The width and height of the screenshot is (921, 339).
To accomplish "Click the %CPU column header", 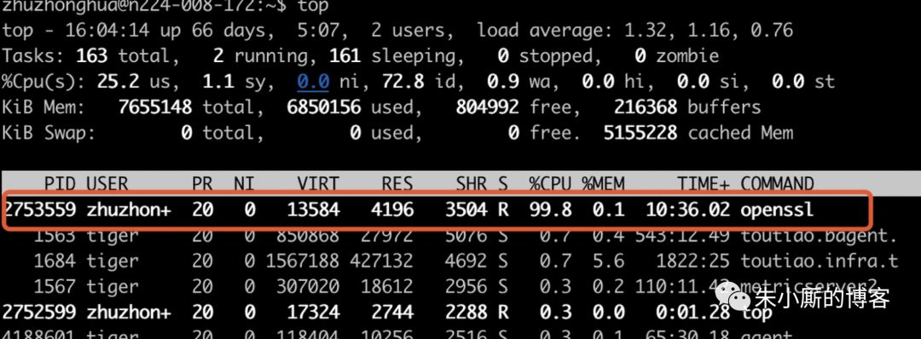I will click(550, 184).
